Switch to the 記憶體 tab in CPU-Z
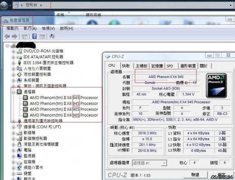The height and width of the screenshot is (180, 235). click(x=157, y=66)
